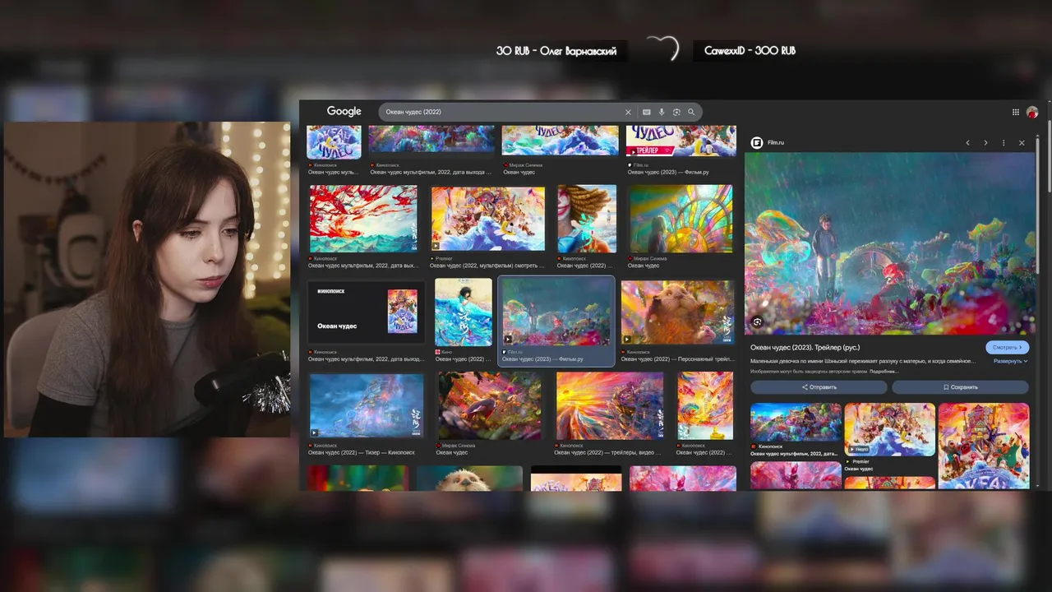Open related Кинопоиск image in preview panel

click(x=796, y=422)
